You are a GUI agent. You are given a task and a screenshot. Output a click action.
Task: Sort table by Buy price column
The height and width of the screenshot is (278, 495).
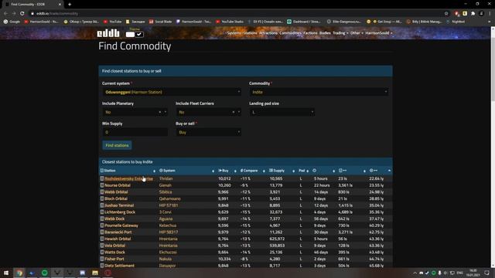pyautogui.click(x=227, y=171)
